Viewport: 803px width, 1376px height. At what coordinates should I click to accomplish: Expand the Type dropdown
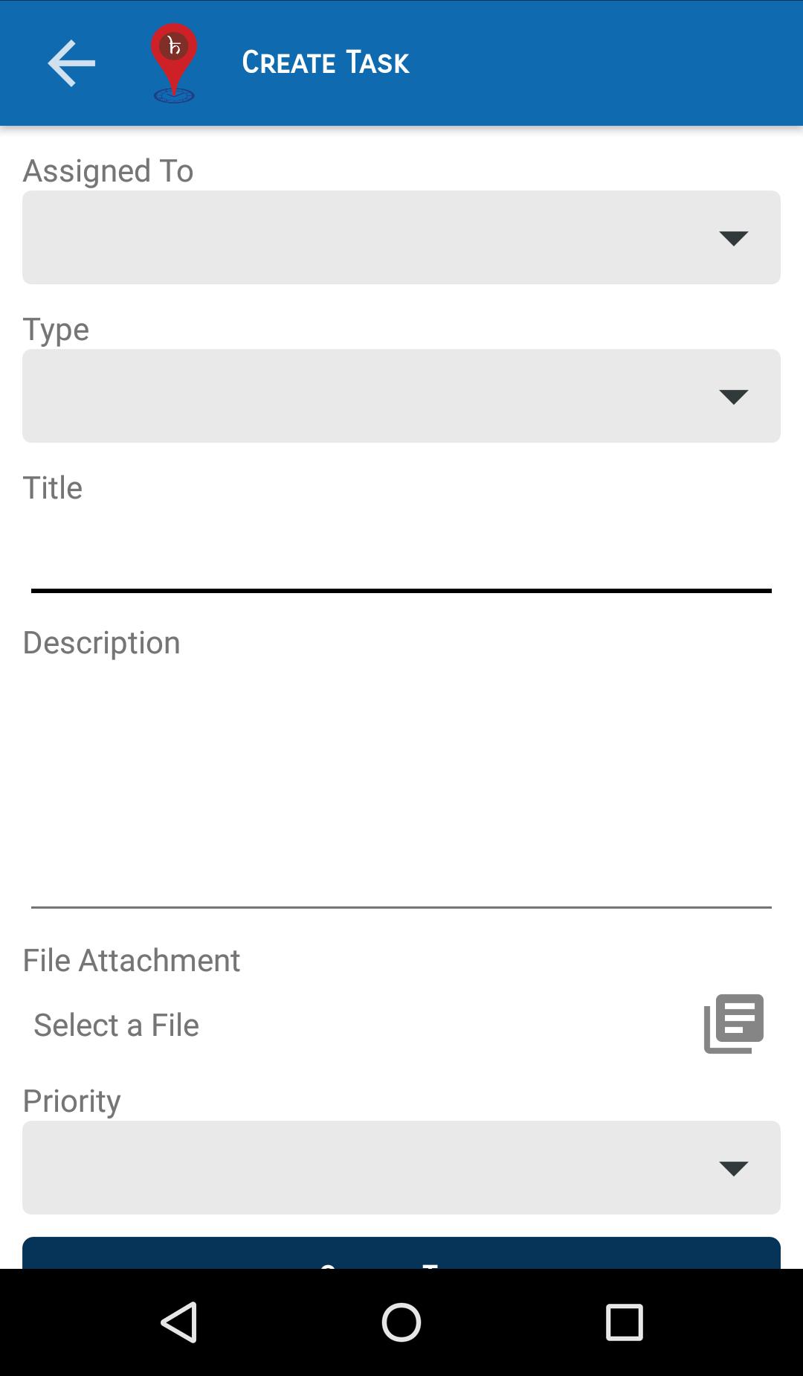pos(401,396)
